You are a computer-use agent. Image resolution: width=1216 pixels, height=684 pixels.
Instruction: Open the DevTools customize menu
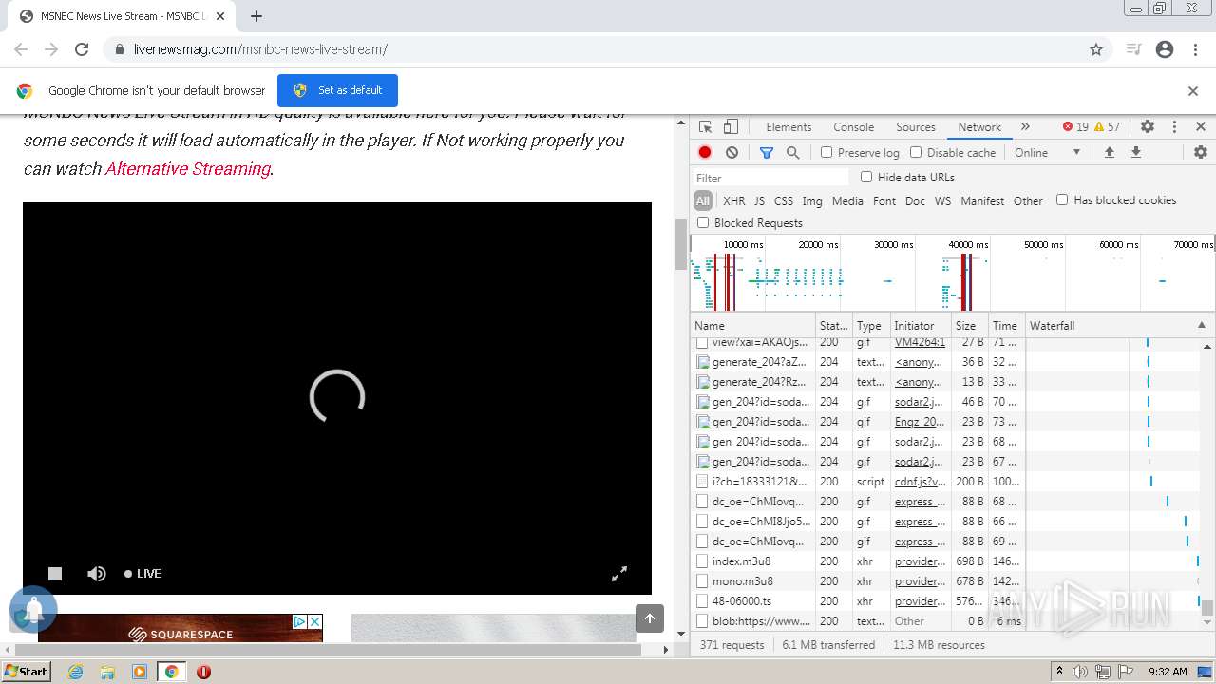1174,126
